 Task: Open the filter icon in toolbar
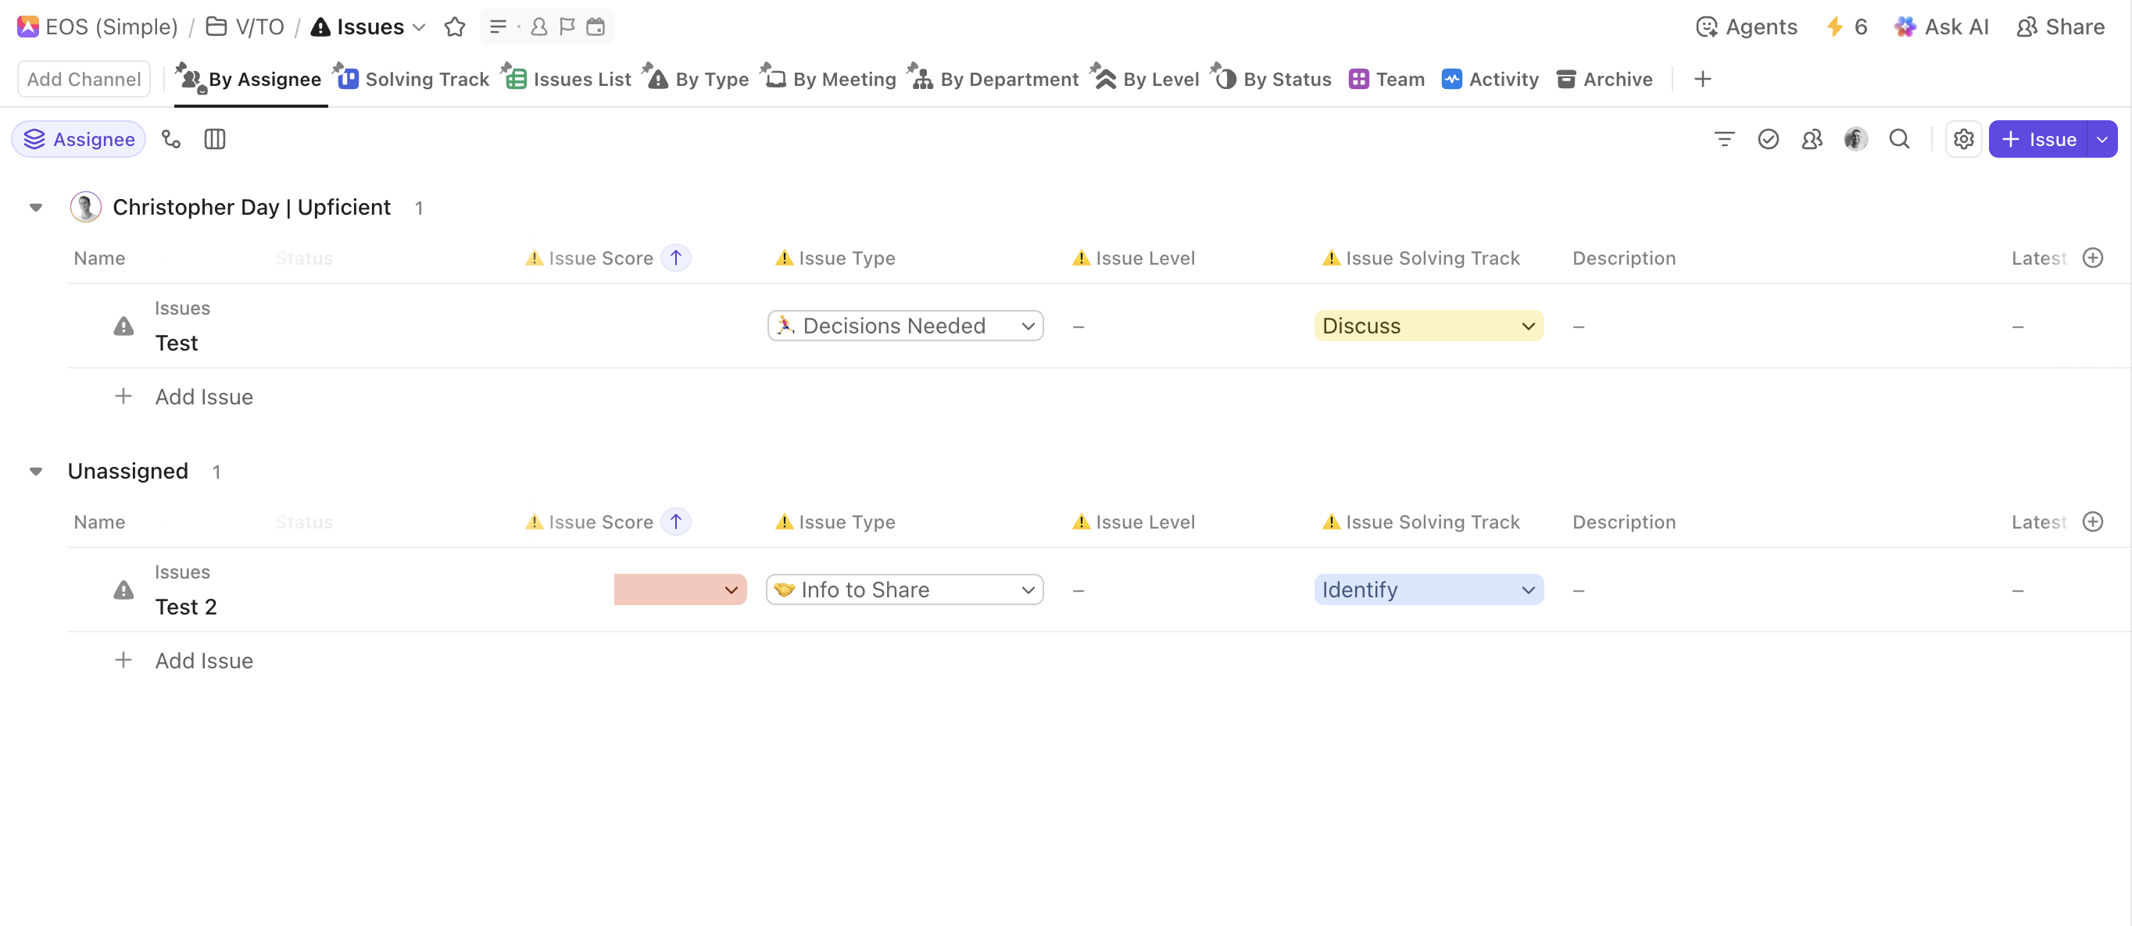click(x=1724, y=139)
